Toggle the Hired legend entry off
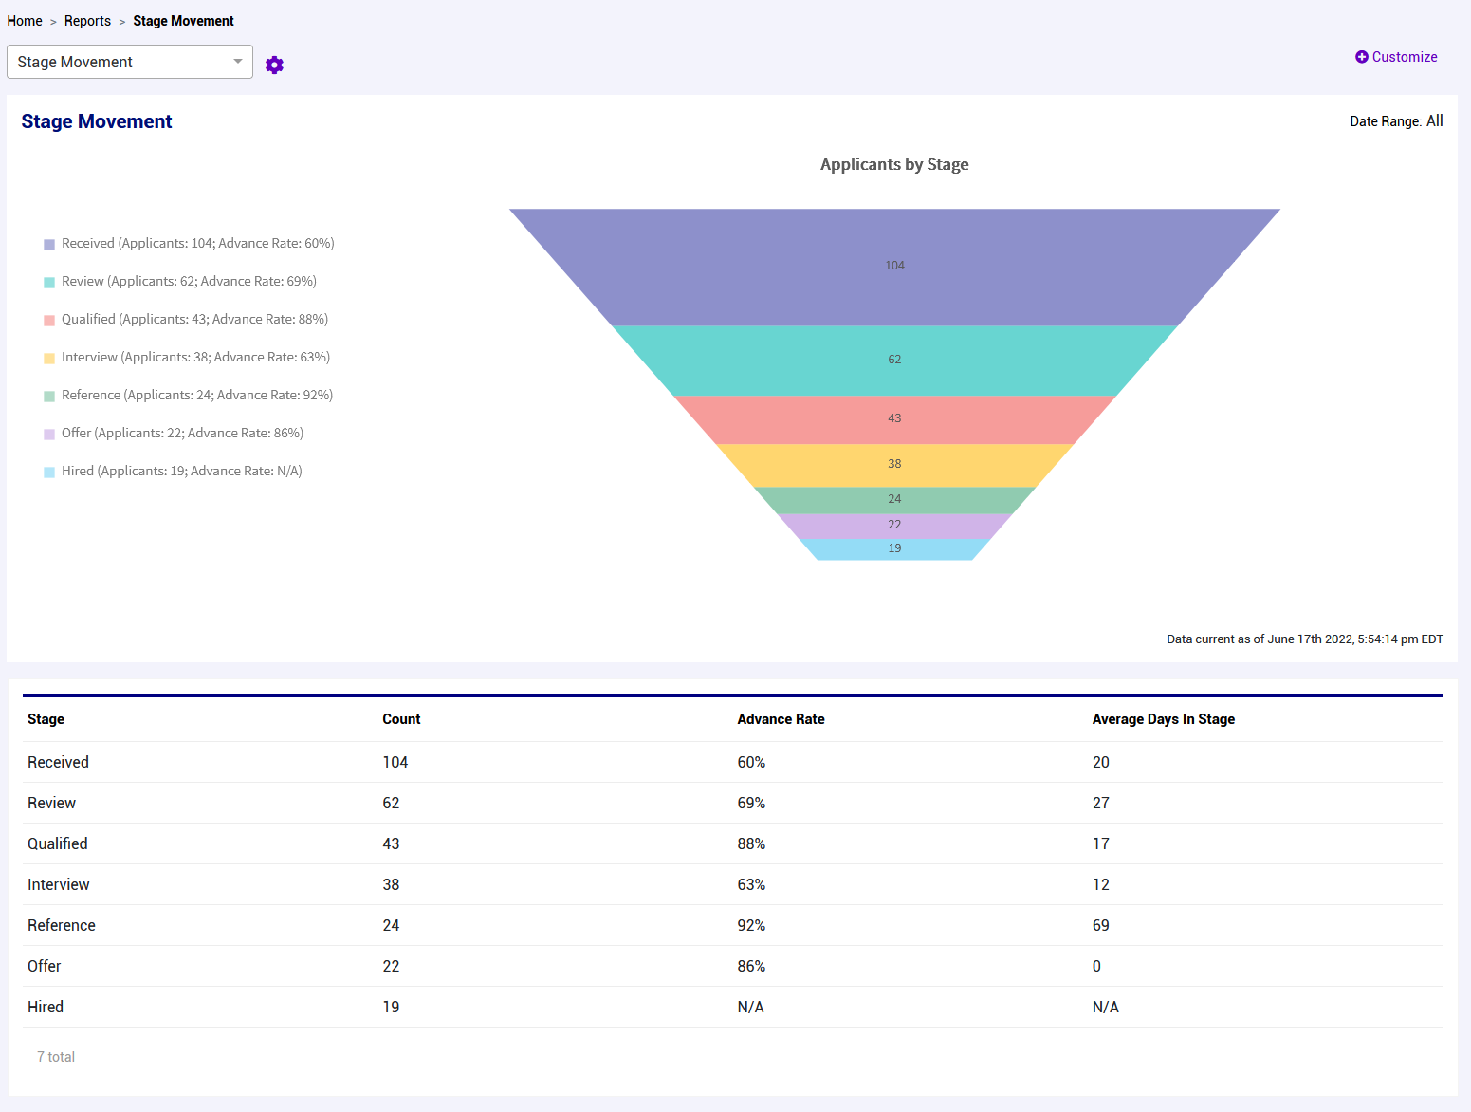Image resolution: width=1471 pixels, height=1112 pixels. tap(180, 472)
